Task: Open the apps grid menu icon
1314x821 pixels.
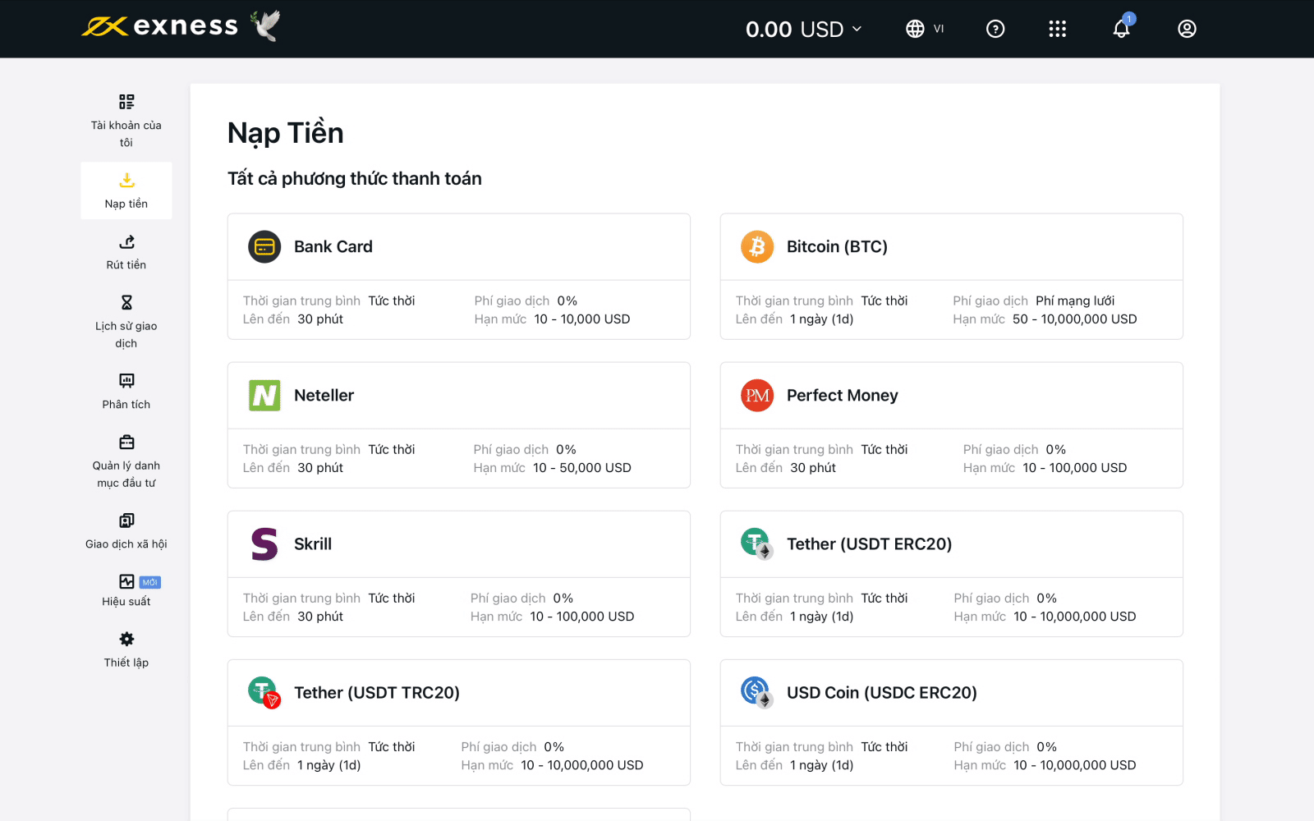Action: click(x=1058, y=29)
